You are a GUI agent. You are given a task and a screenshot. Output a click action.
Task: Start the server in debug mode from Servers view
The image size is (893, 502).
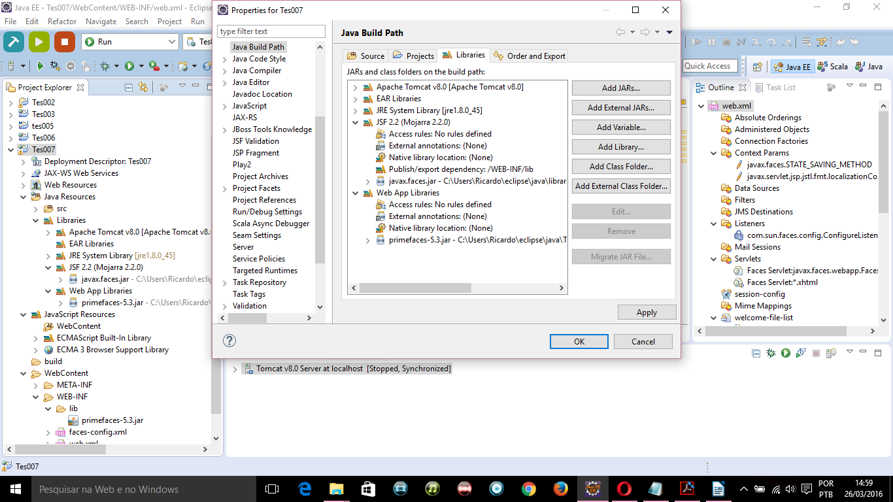(x=771, y=353)
